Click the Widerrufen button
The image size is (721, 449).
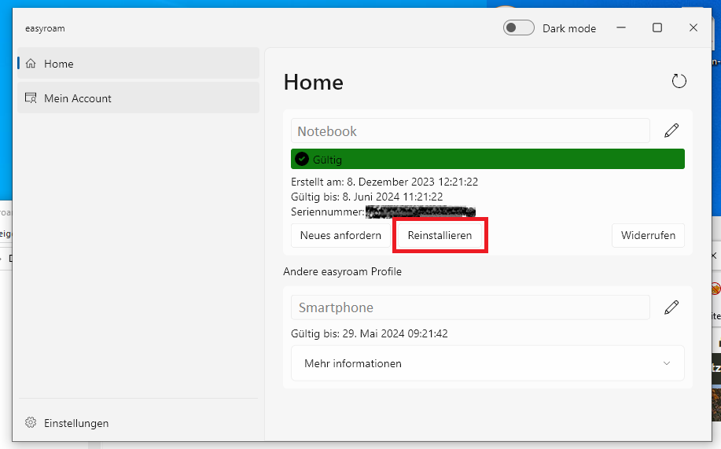click(x=648, y=235)
